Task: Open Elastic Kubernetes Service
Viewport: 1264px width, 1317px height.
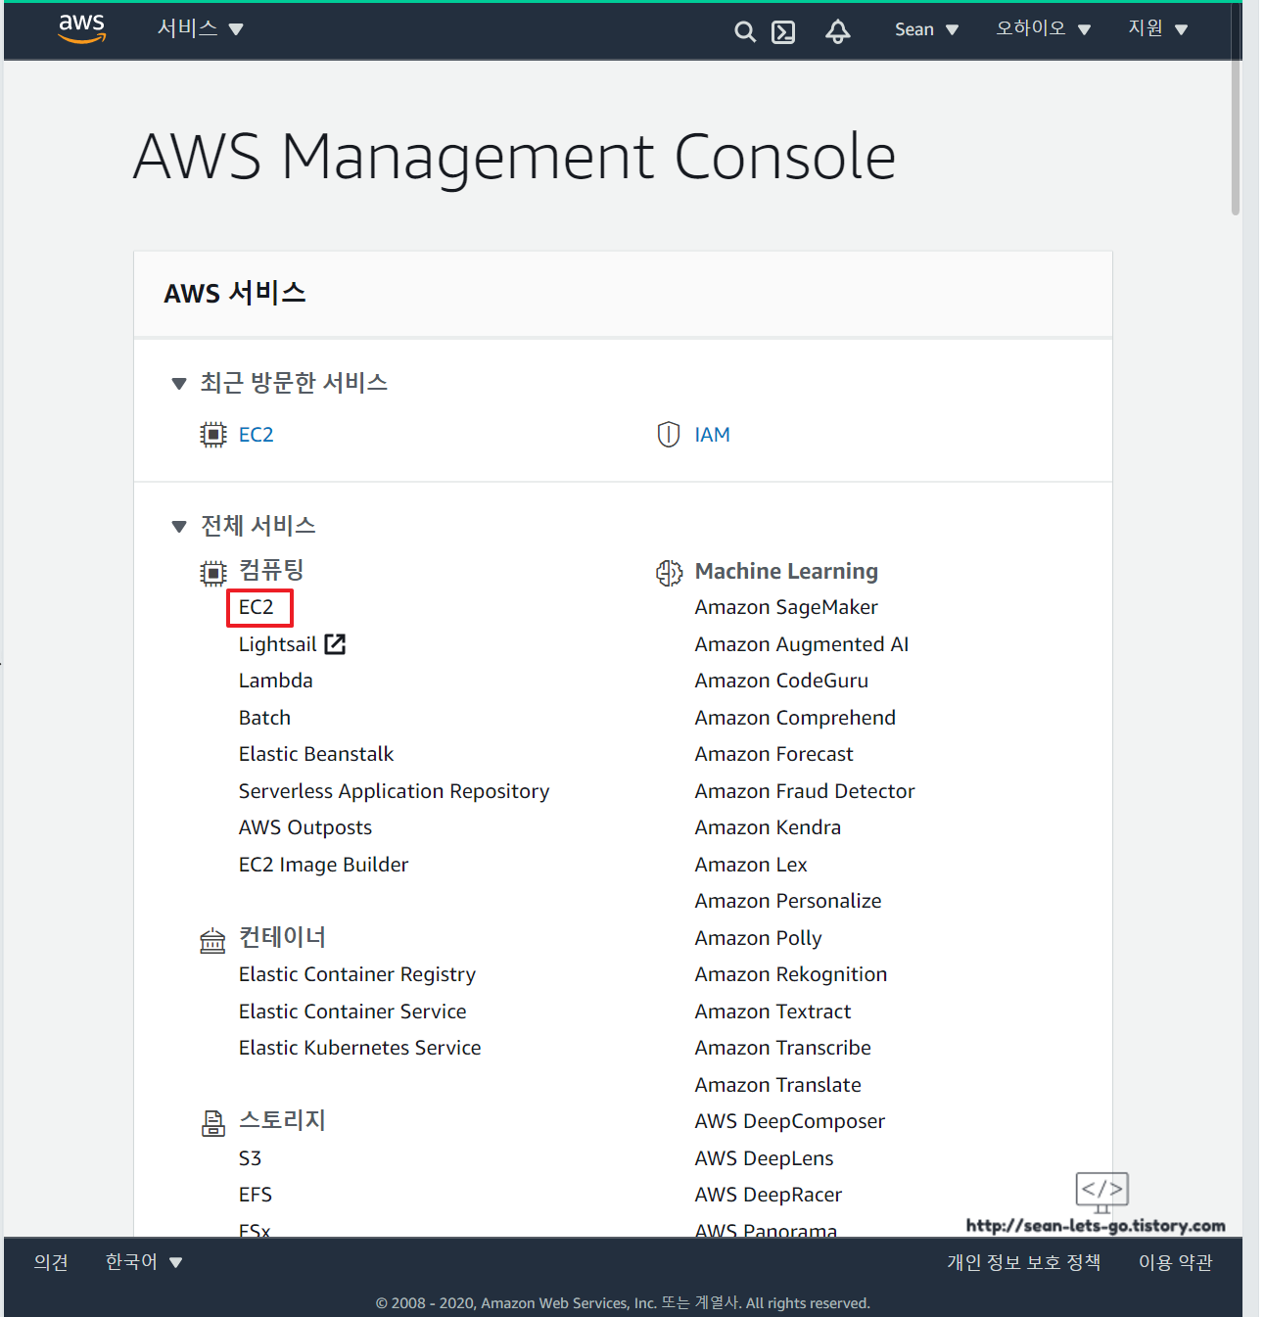Action: click(x=359, y=1048)
